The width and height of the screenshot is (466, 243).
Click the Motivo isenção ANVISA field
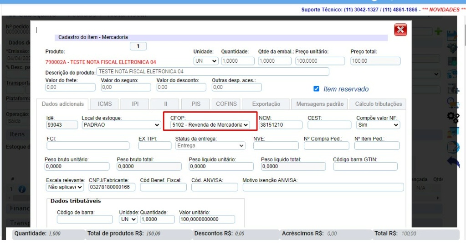point(323,187)
